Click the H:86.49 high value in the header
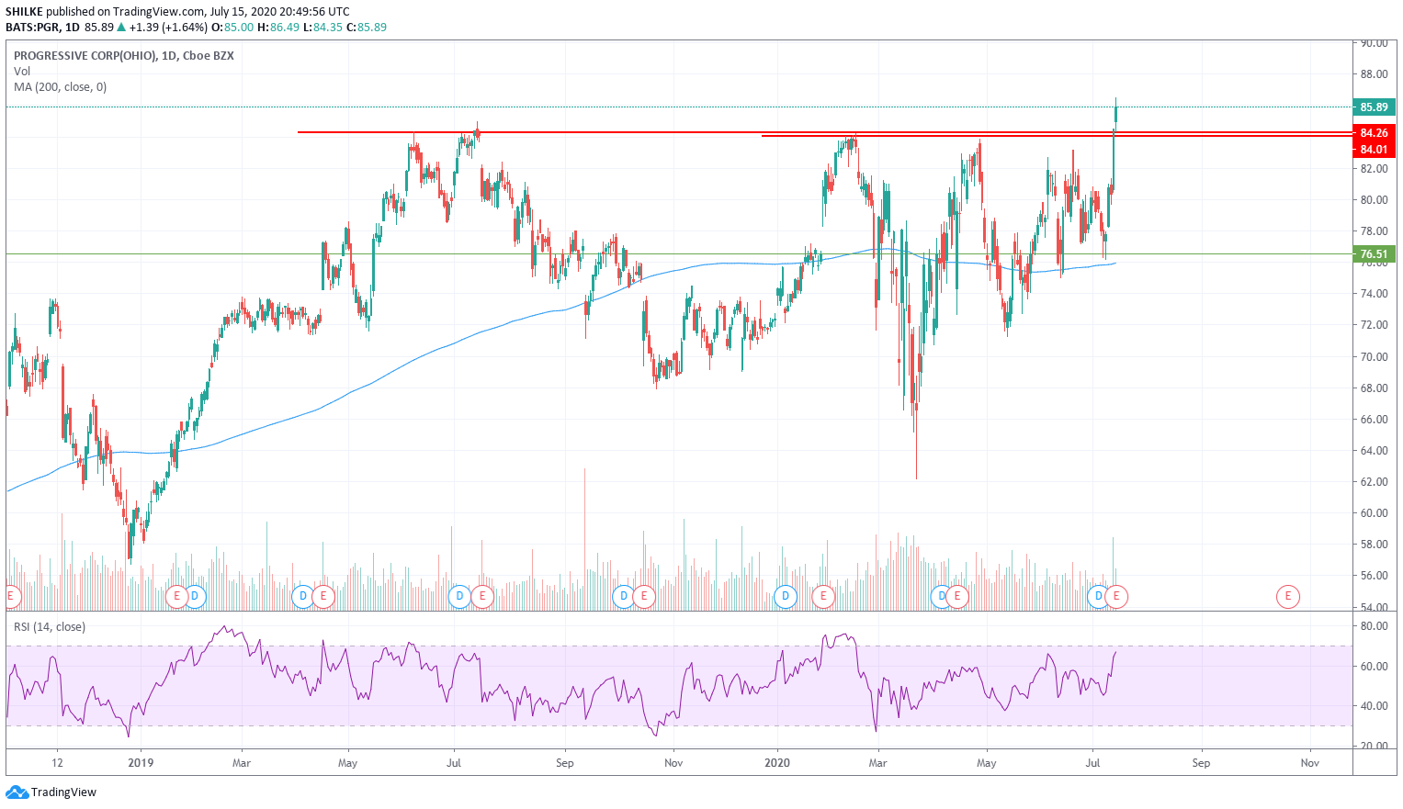This screenshot has width=1403, height=809. tap(278, 28)
